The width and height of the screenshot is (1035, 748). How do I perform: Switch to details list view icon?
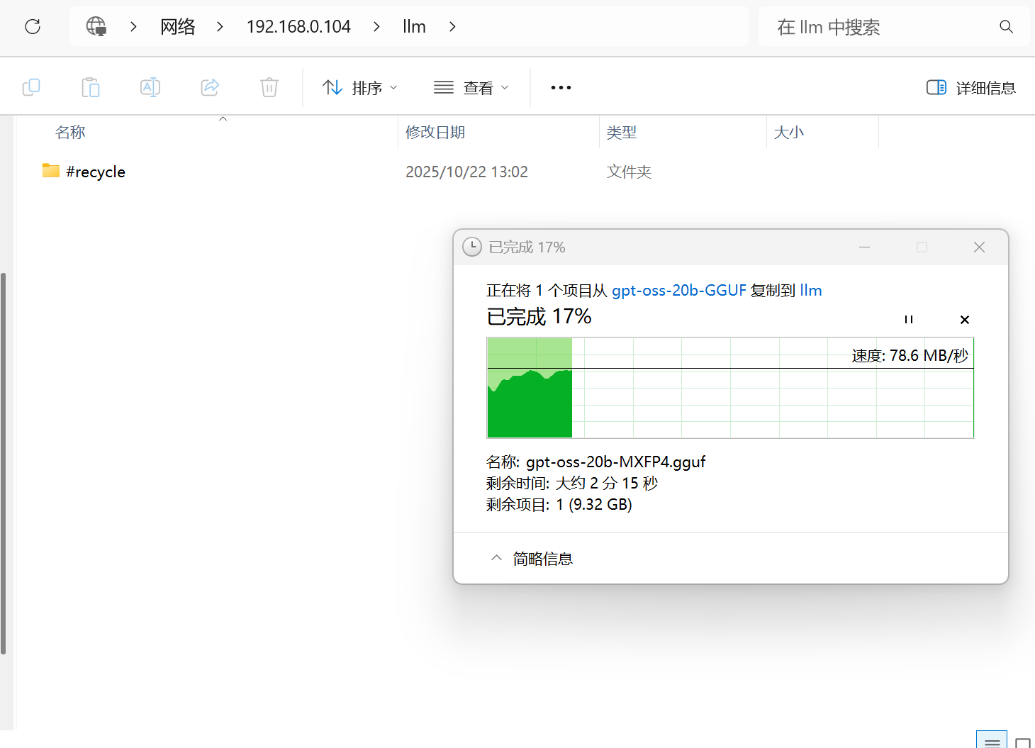coord(992,741)
